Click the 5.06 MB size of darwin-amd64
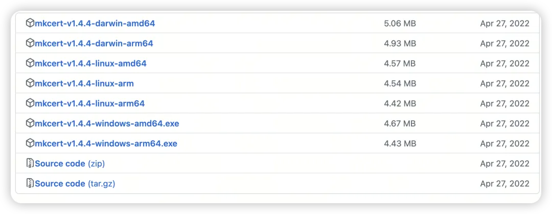552x214 pixels. 400,24
